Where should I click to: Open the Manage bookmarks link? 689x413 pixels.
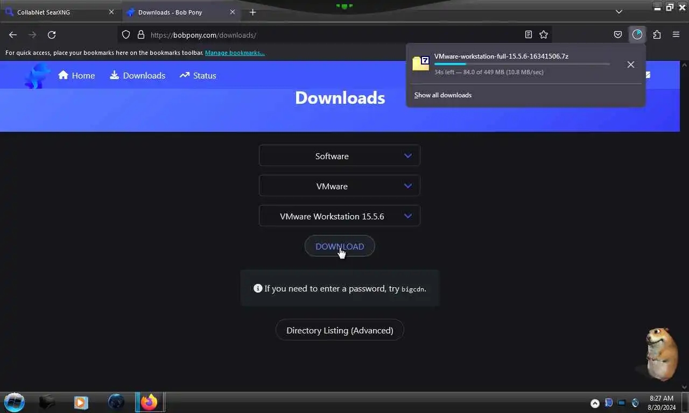[235, 53]
